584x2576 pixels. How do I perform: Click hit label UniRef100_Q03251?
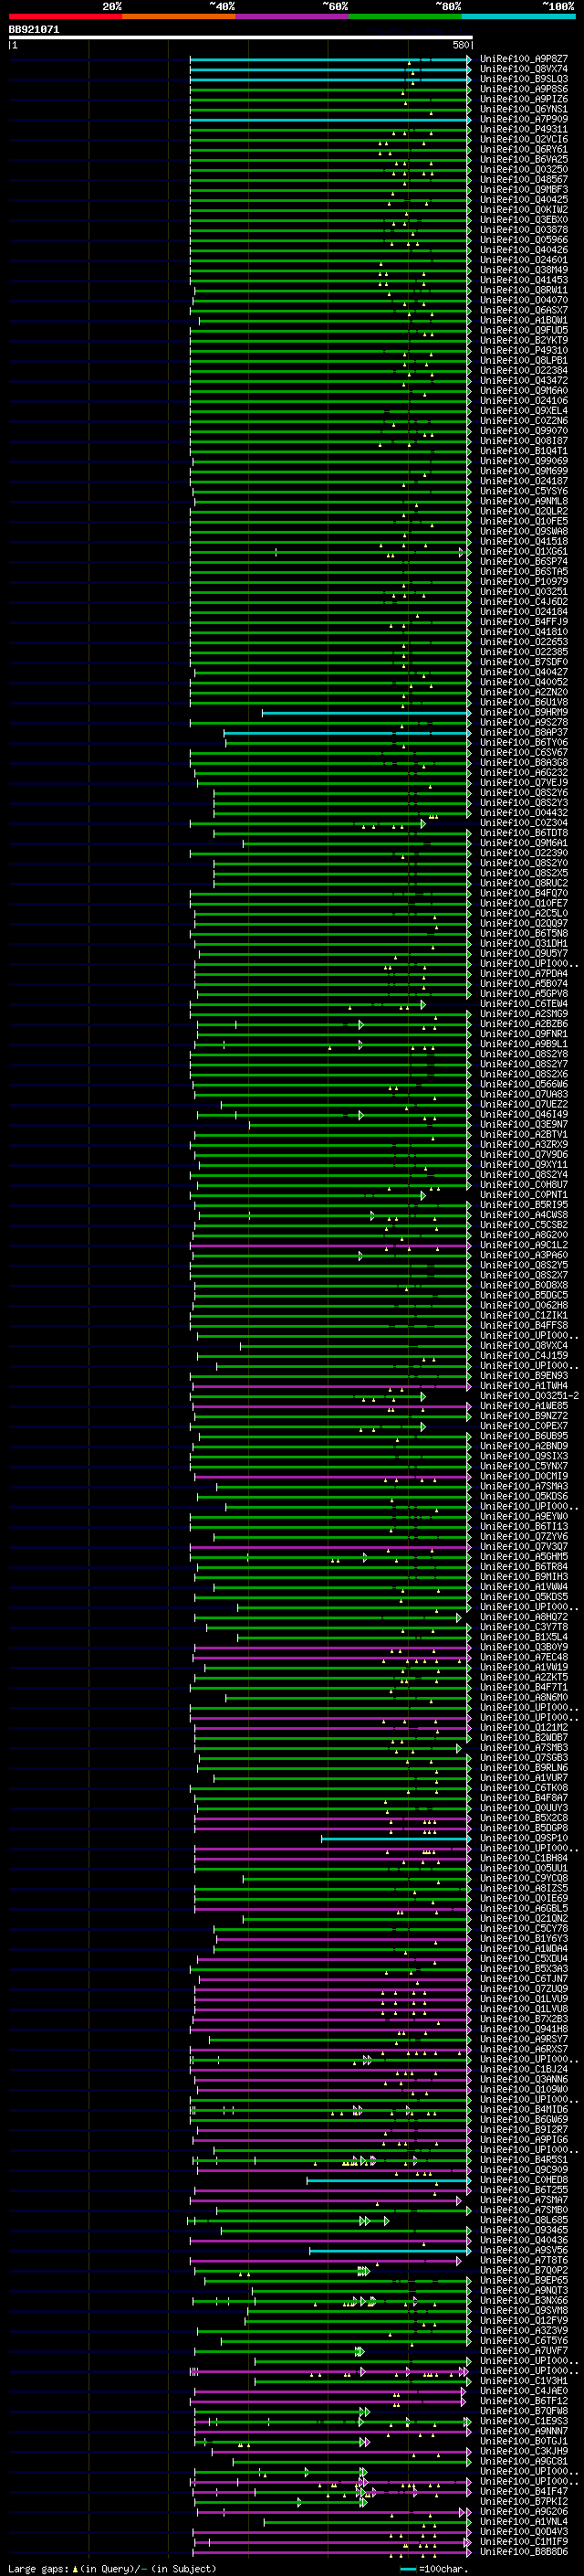[523, 591]
